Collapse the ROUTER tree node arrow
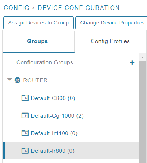This screenshot has height=163, width=147. click(10, 80)
